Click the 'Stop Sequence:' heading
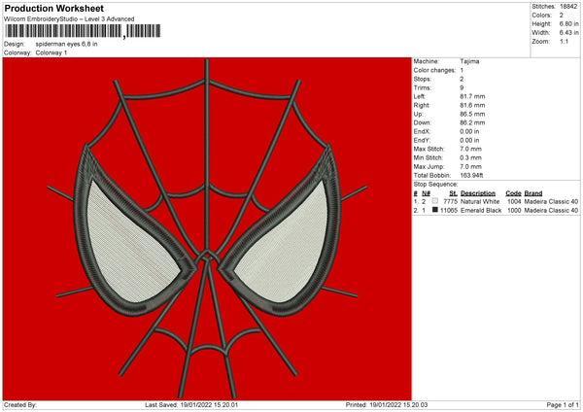Image resolution: width=583 pixels, height=412 pixels. tap(435, 185)
